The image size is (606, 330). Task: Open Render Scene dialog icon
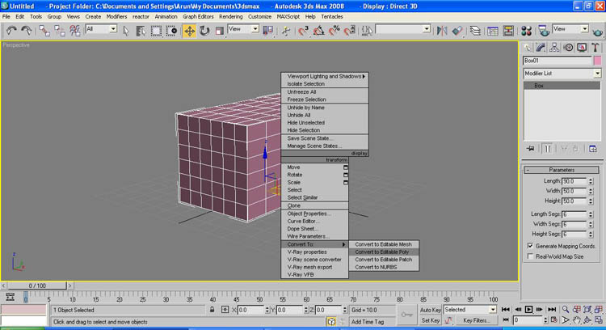[544, 31]
